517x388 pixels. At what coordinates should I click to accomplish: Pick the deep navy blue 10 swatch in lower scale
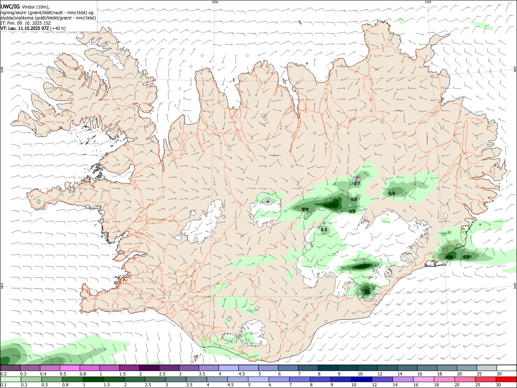point(361,379)
